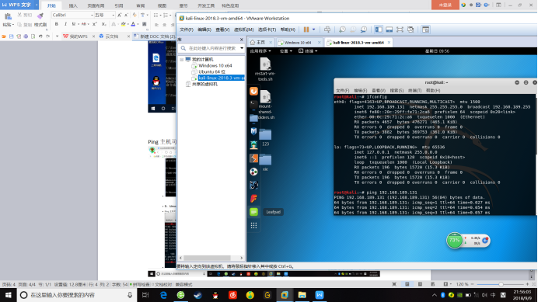Toggle bold formatting in WPS
The width and height of the screenshot is (538, 302).
(57, 24)
